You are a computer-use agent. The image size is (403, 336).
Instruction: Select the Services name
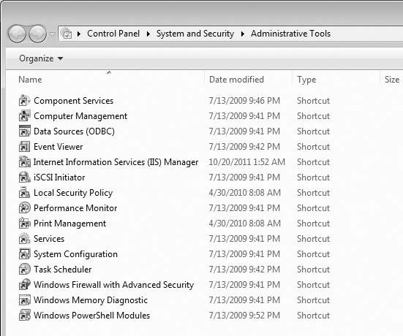pyautogui.click(x=49, y=239)
